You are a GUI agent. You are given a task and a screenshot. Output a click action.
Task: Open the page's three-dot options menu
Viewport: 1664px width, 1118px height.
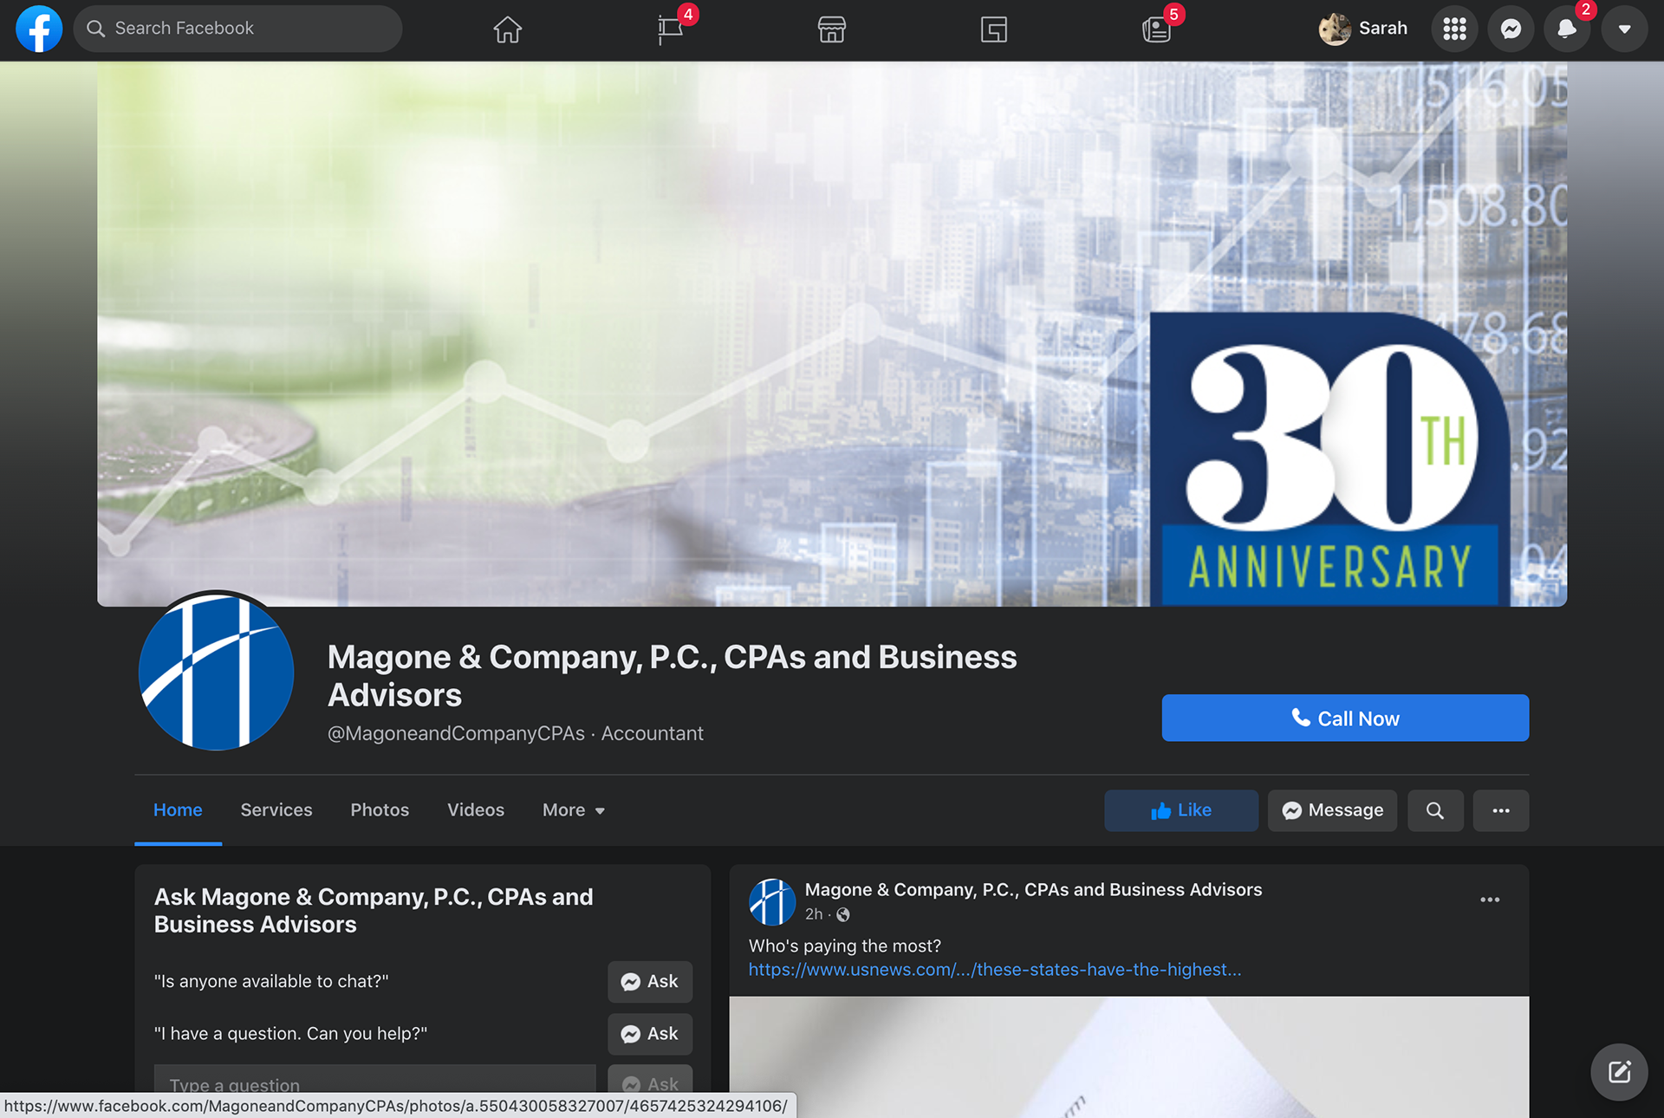1500,810
